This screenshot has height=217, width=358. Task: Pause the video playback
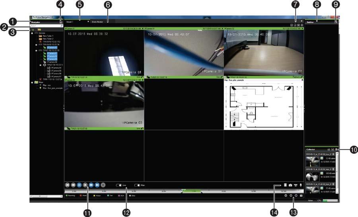tap(79, 185)
